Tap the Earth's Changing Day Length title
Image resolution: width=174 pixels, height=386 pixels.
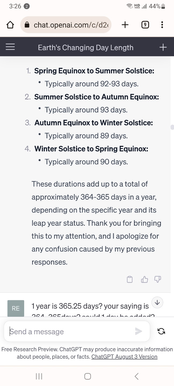(x=86, y=48)
